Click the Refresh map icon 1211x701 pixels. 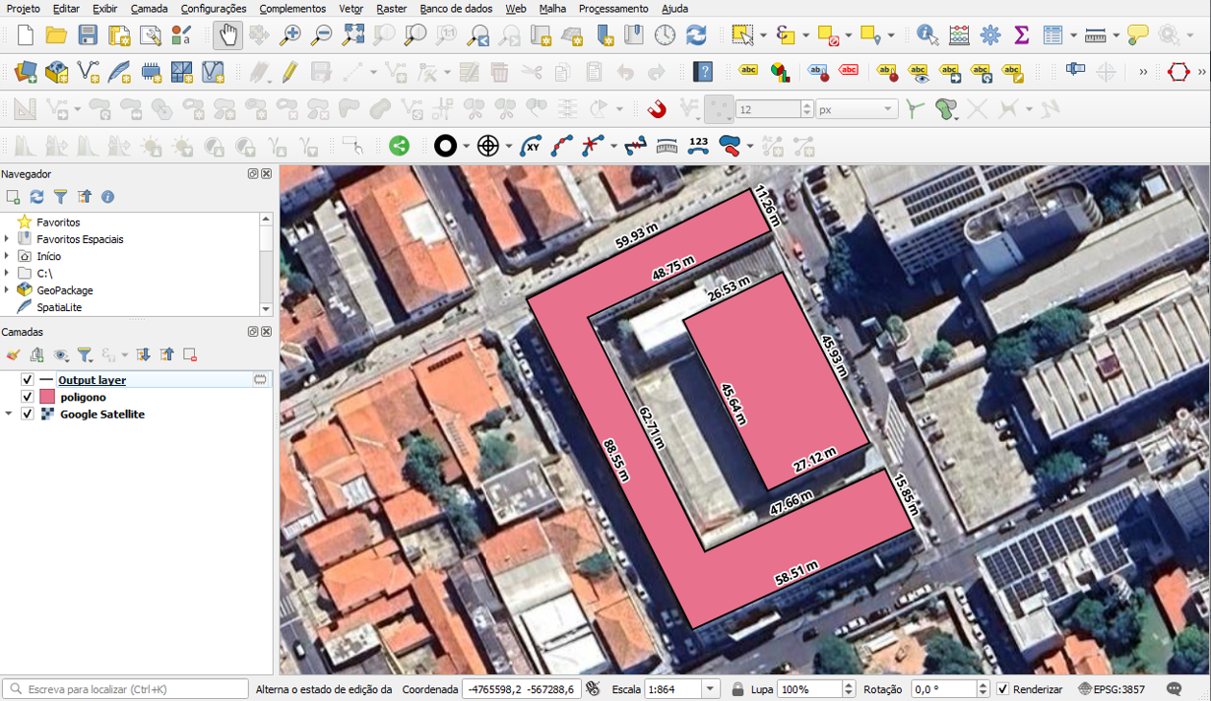696,35
